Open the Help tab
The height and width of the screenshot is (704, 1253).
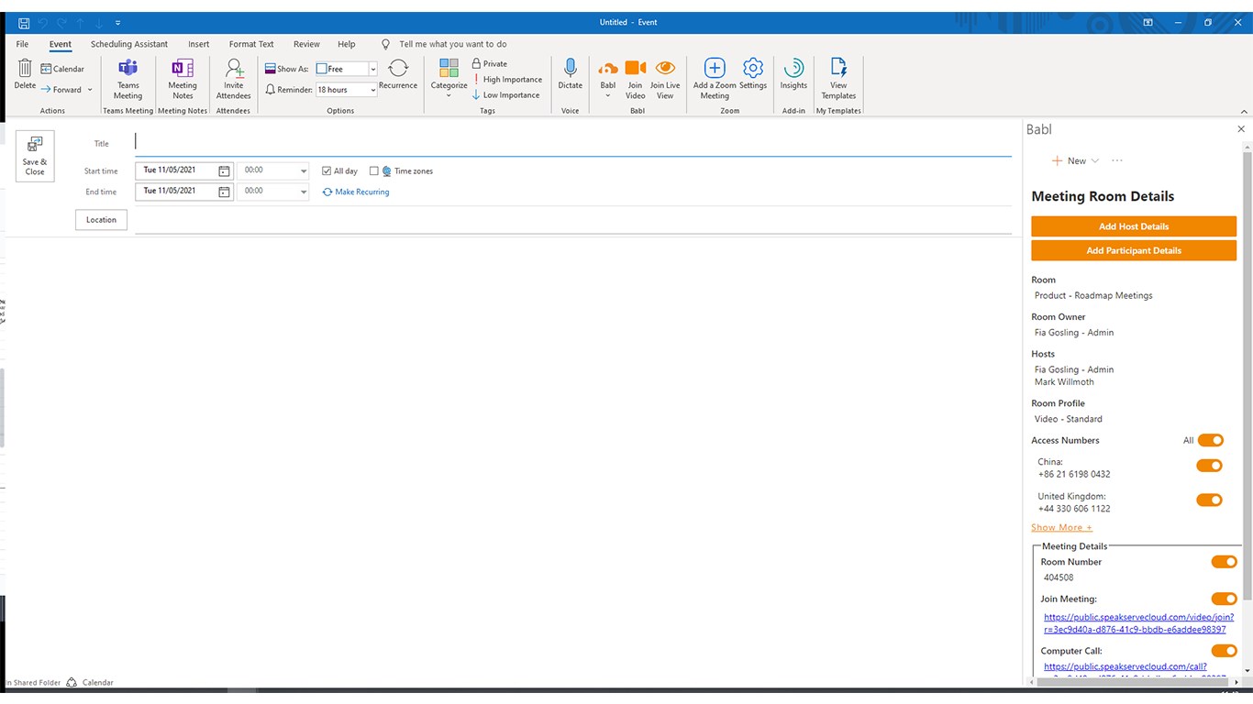pyautogui.click(x=346, y=44)
